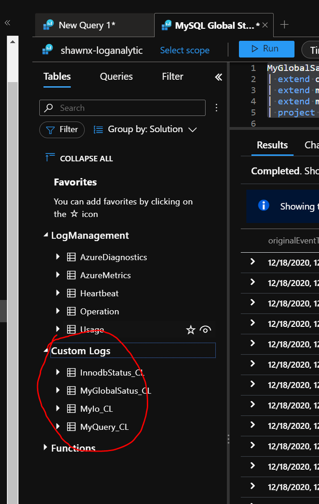Open the Results tab
The height and width of the screenshot is (504, 319).
[272, 145]
